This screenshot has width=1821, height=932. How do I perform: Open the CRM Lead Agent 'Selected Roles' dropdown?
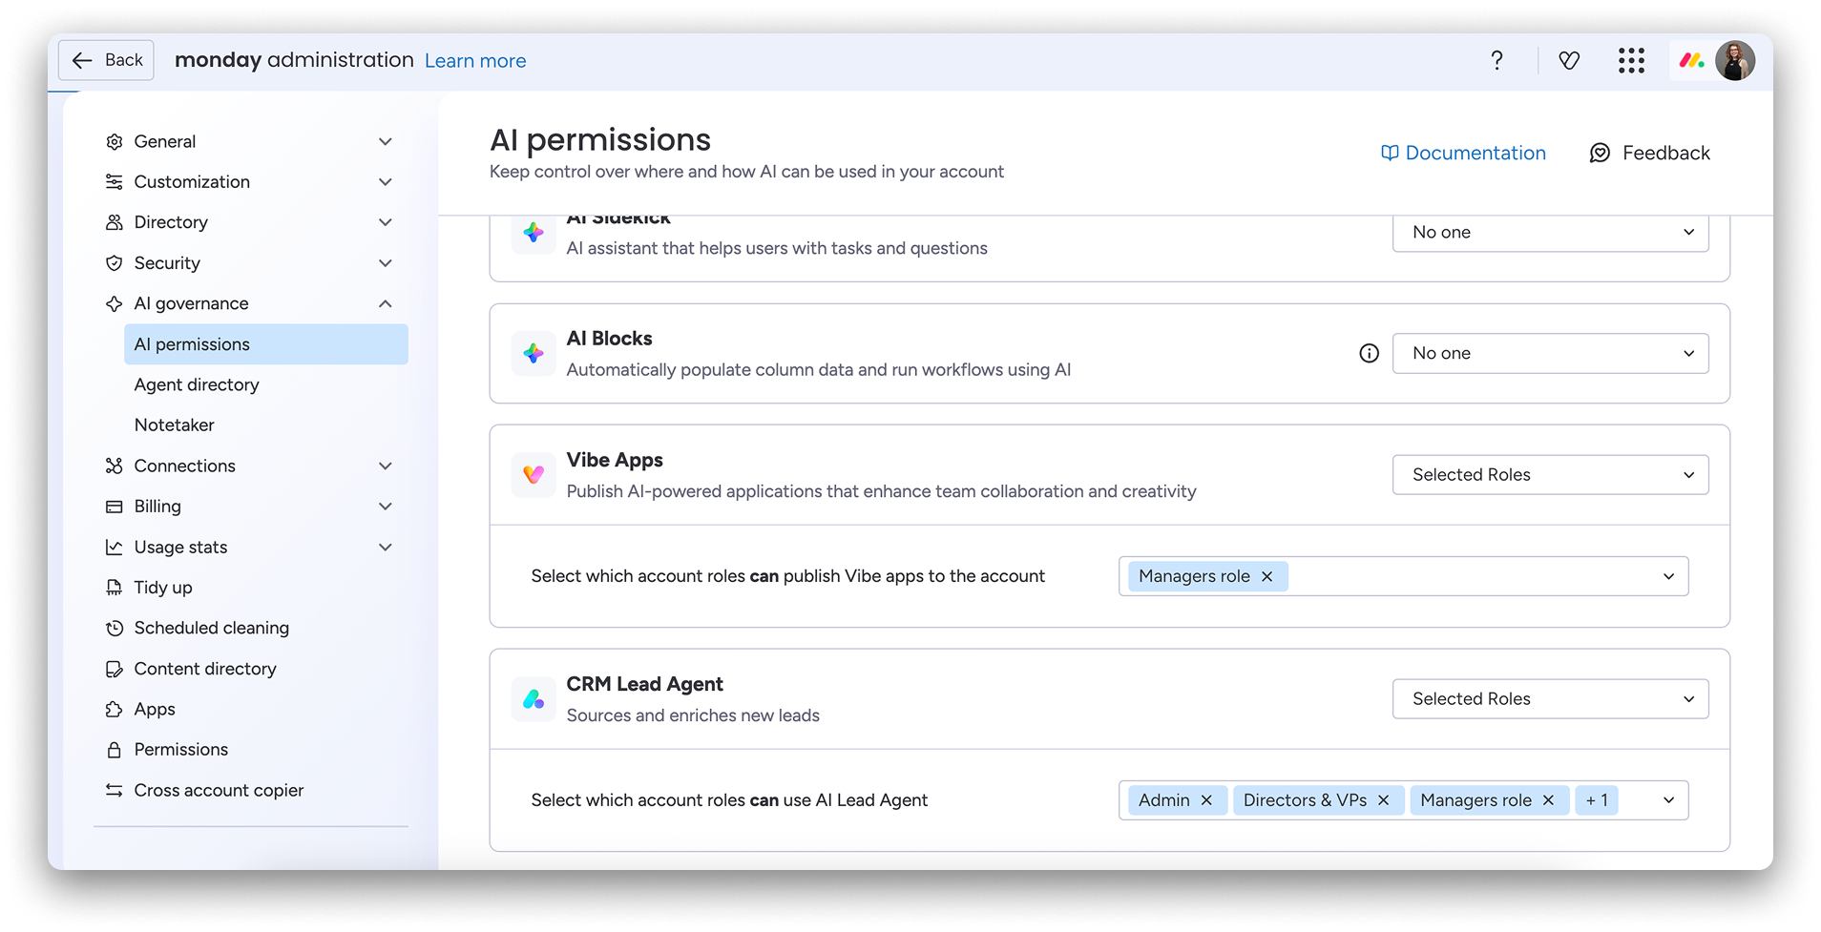(x=1550, y=699)
